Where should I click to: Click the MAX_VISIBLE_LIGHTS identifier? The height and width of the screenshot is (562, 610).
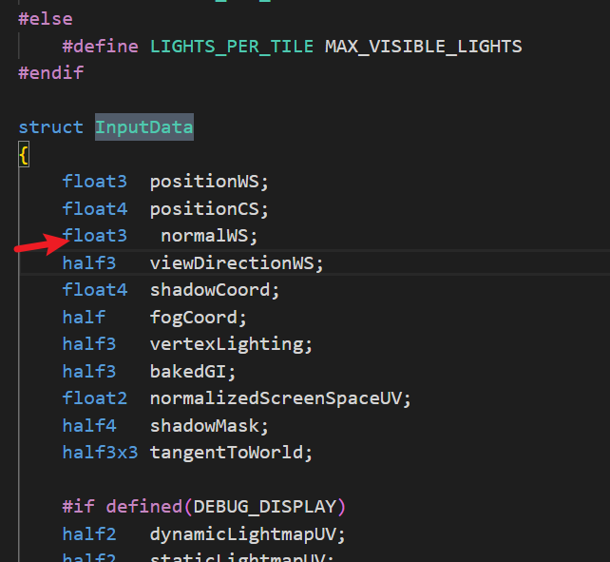[423, 46]
